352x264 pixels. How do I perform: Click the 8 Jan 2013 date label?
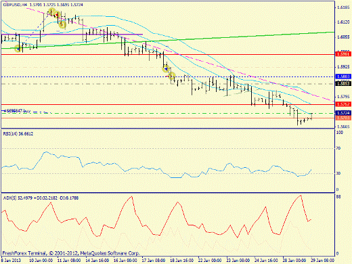[x=11, y=260]
